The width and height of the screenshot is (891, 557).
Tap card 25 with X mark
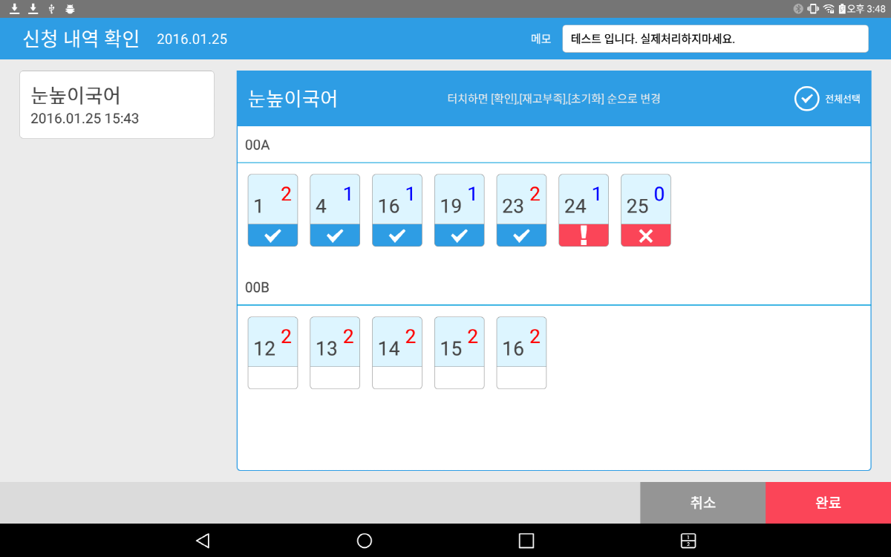[x=646, y=210]
